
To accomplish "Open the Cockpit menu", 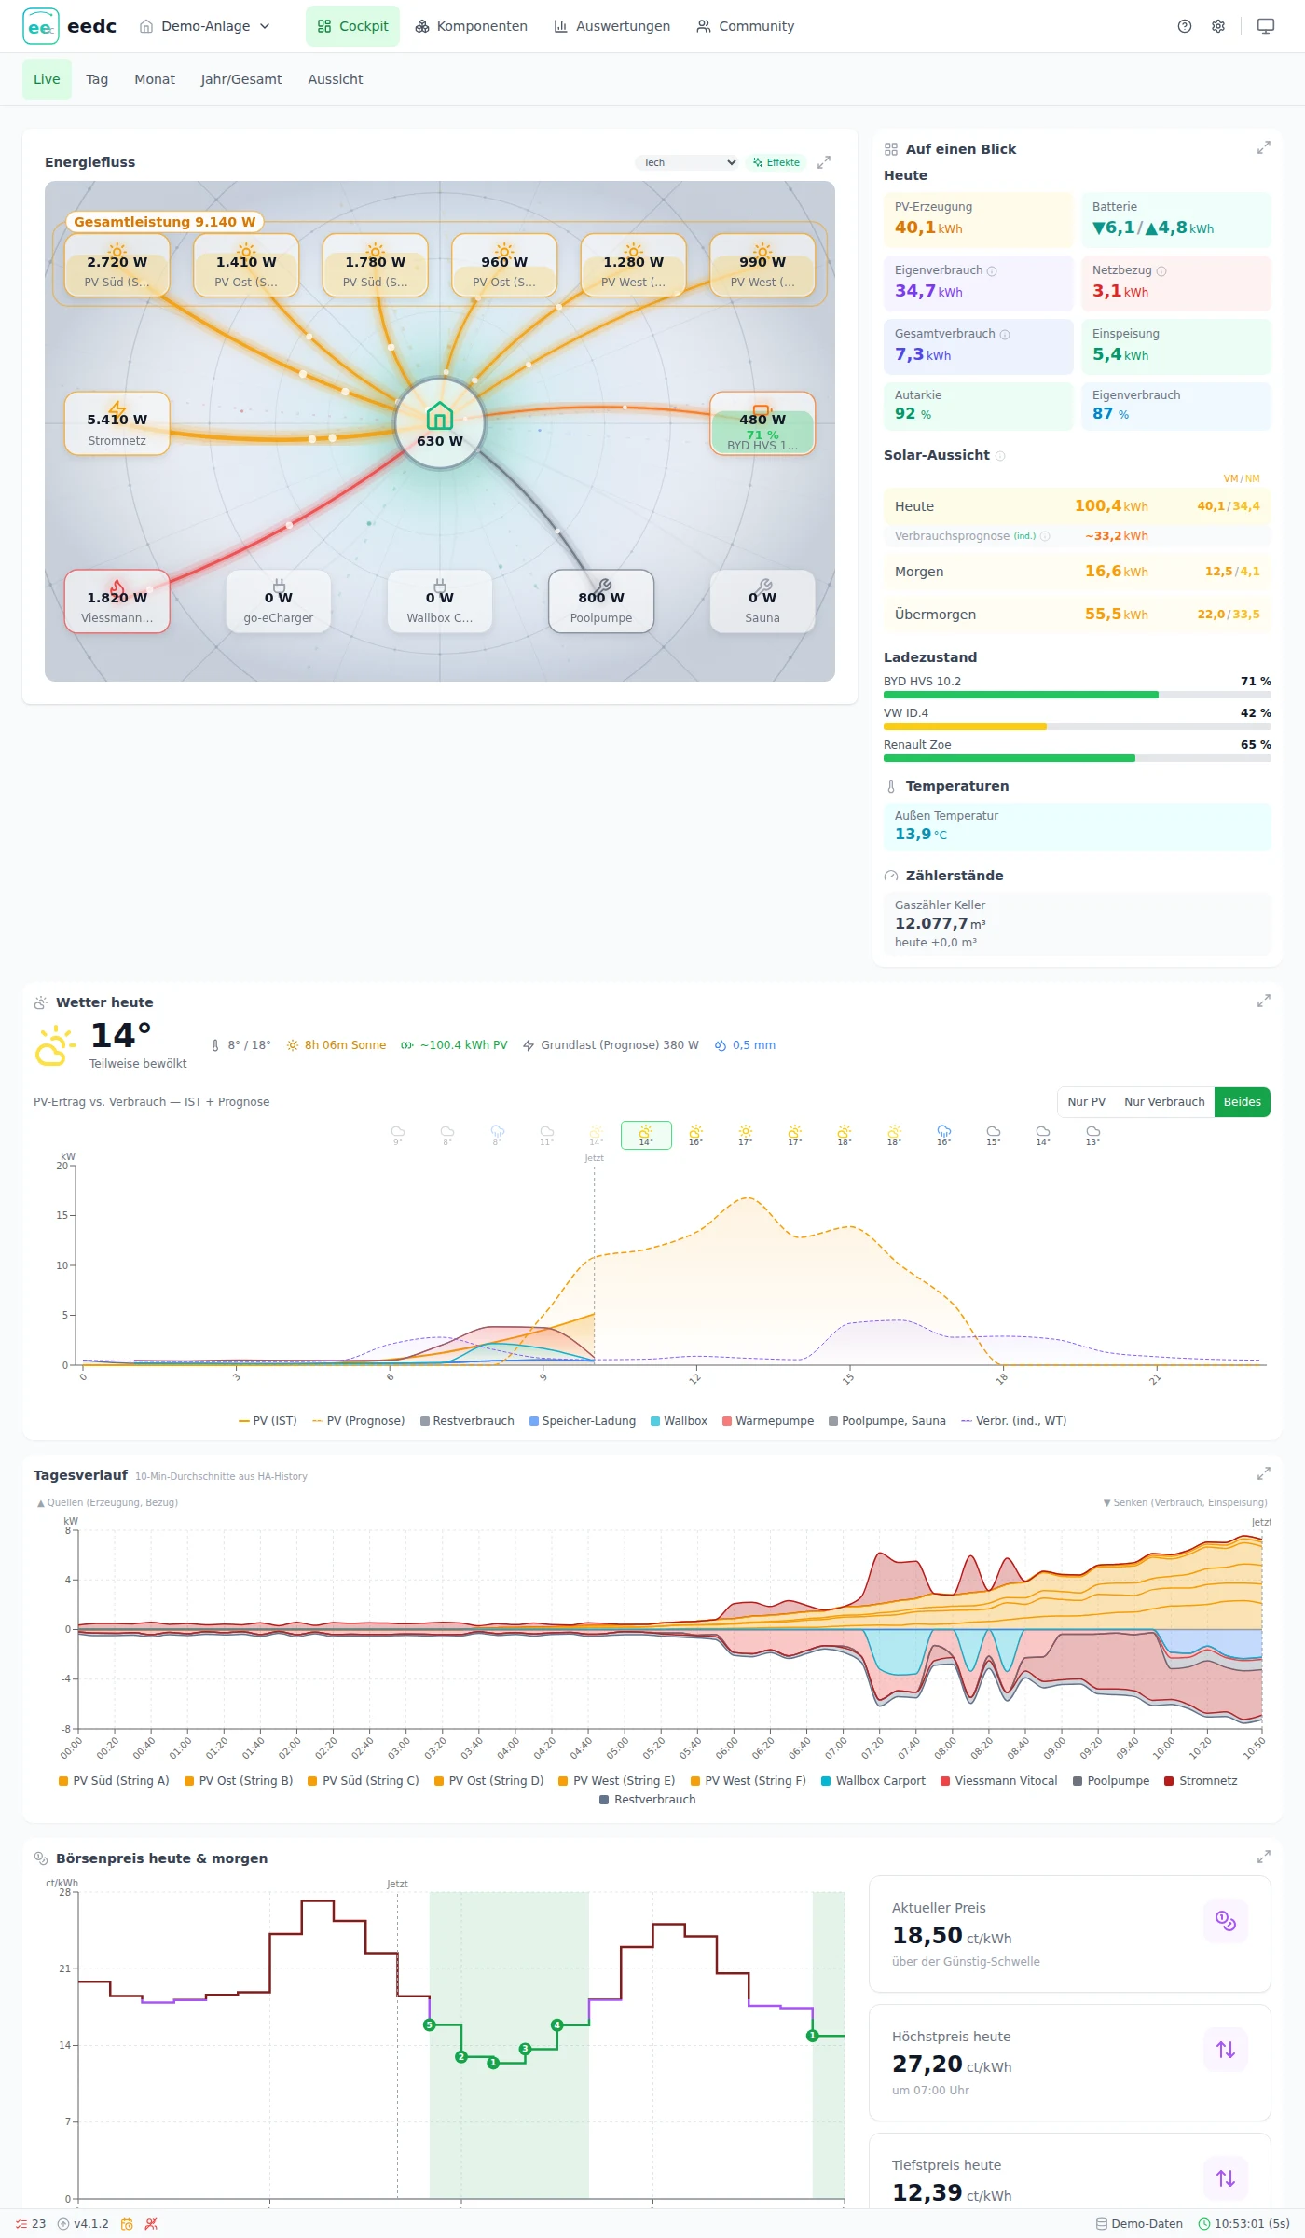I will (352, 26).
